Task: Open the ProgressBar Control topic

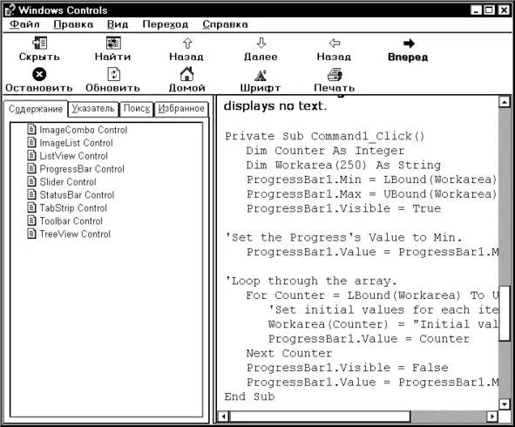Action: coord(82,169)
